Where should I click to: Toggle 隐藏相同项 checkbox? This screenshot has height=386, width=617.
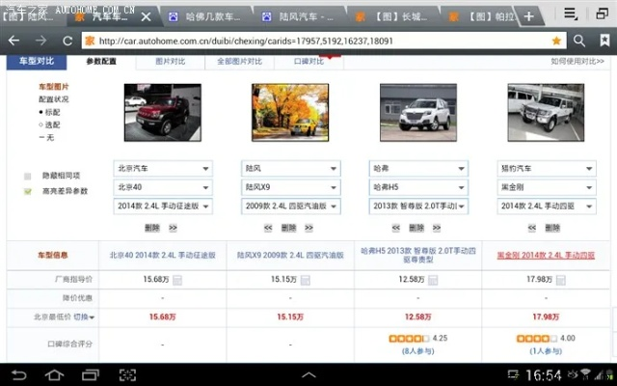pyautogui.click(x=28, y=176)
